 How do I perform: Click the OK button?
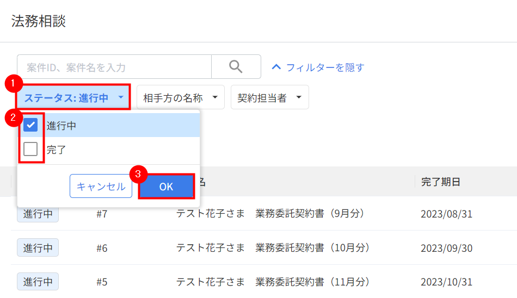pos(166,187)
